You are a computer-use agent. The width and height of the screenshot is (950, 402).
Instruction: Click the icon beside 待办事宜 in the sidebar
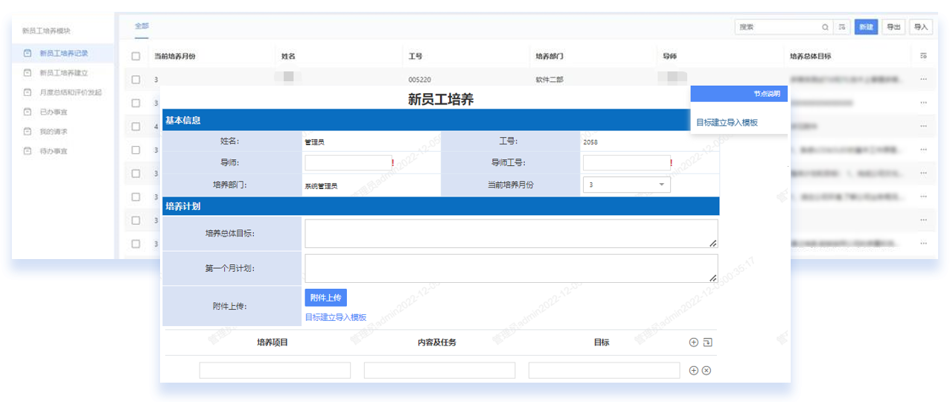pyautogui.click(x=28, y=151)
